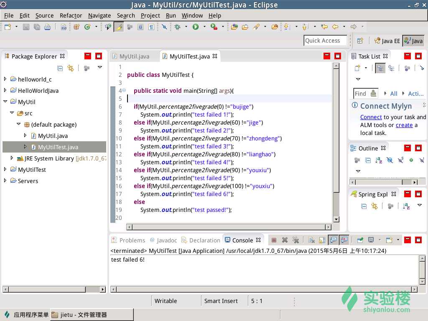Click the New Java Class icon

[x=87, y=27]
